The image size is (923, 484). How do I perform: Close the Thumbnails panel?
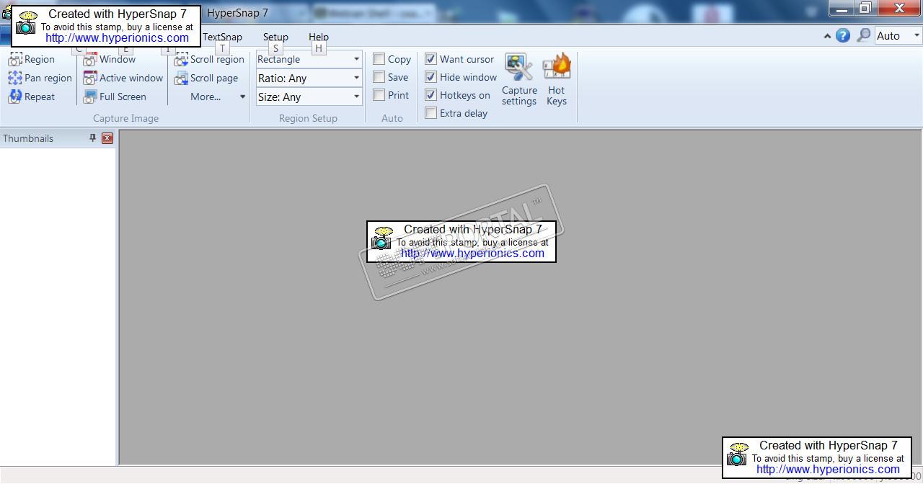107,138
